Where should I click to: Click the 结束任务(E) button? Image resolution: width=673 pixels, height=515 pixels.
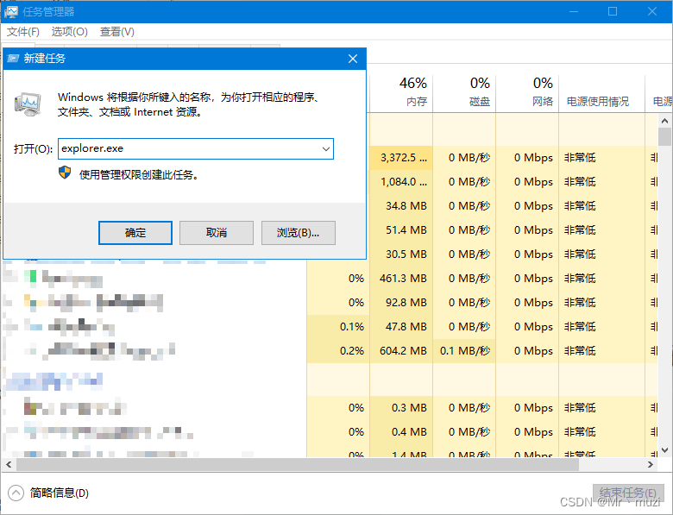pyautogui.click(x=628, y=493)
